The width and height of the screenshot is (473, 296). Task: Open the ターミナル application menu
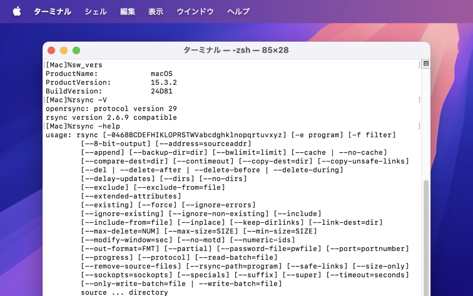(52, 11)
